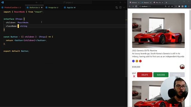
Task: Click 'className' in the interface body
Action: [11, 26]
